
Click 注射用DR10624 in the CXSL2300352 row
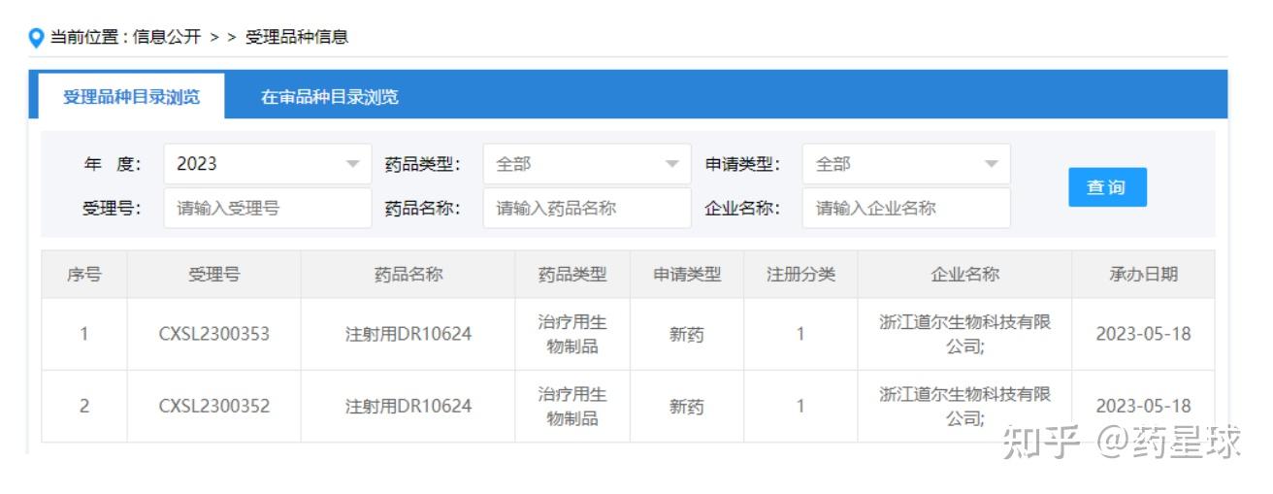click(408, 406)
